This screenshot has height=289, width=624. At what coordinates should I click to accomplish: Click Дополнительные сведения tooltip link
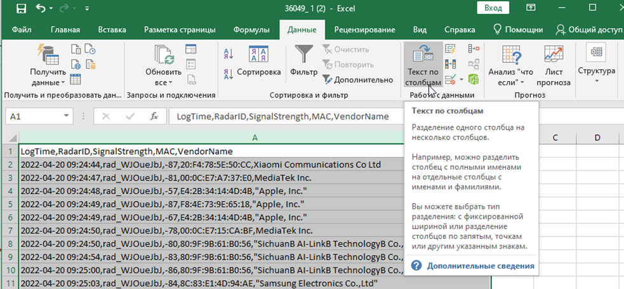pos(481,266)
